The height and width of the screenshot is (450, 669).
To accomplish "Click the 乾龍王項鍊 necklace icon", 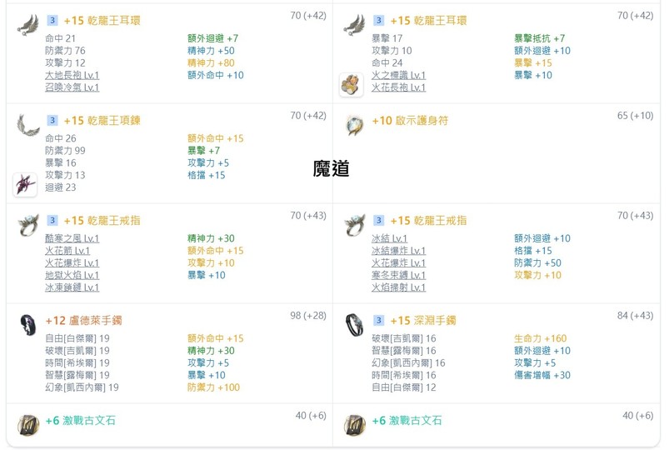I will [x=27, y=124].
